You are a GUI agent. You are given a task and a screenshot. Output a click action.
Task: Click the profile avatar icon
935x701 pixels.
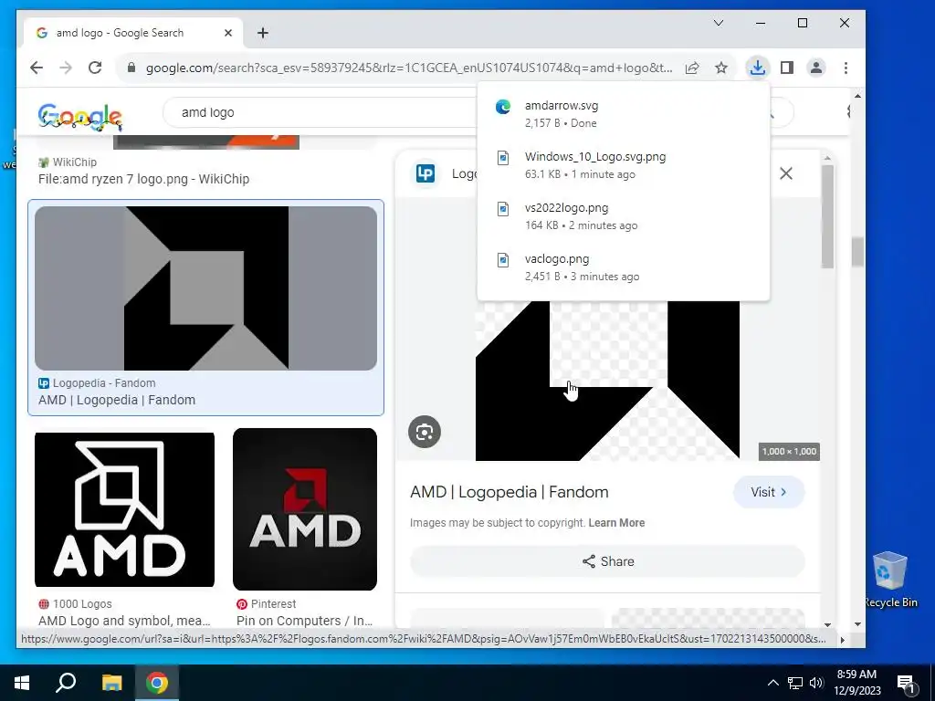(816, 68)
